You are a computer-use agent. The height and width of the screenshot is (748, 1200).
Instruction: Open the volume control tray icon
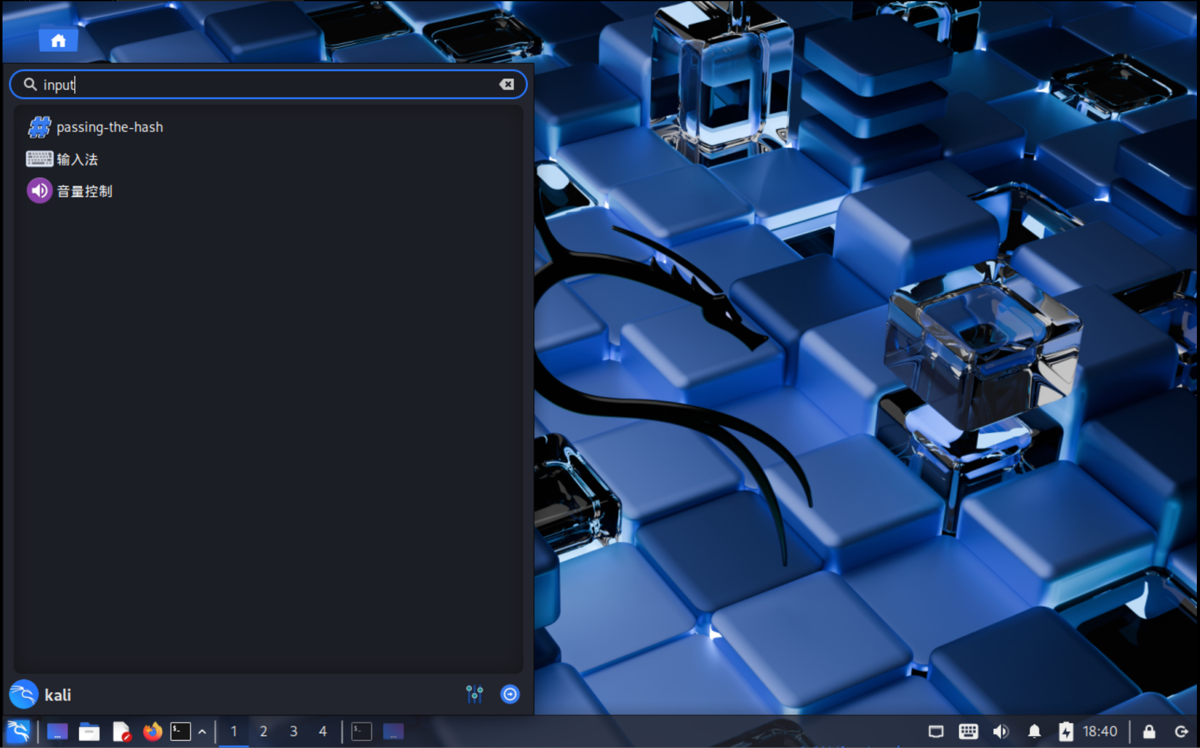(1001, 731)
